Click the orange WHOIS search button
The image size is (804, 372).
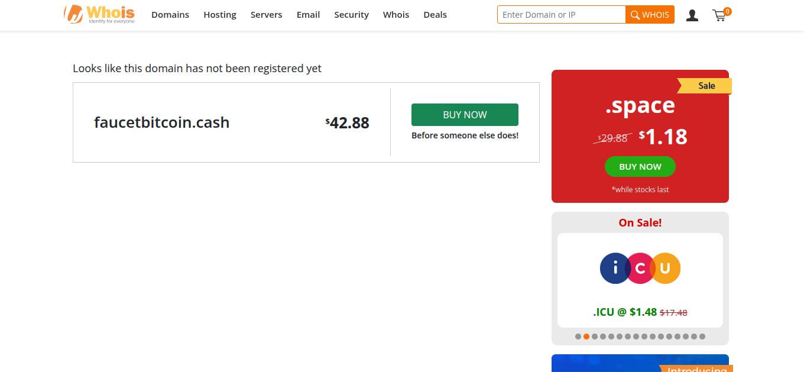point(650,15)
